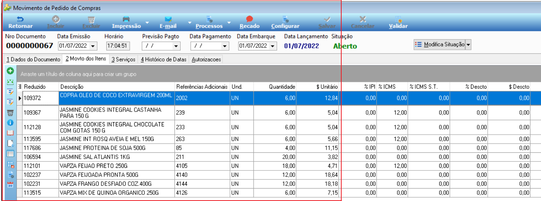Select VAPZA FRANGO DESFIADO COZ.400G row
This screenshot has width=541, height=201.
[279, 184]
